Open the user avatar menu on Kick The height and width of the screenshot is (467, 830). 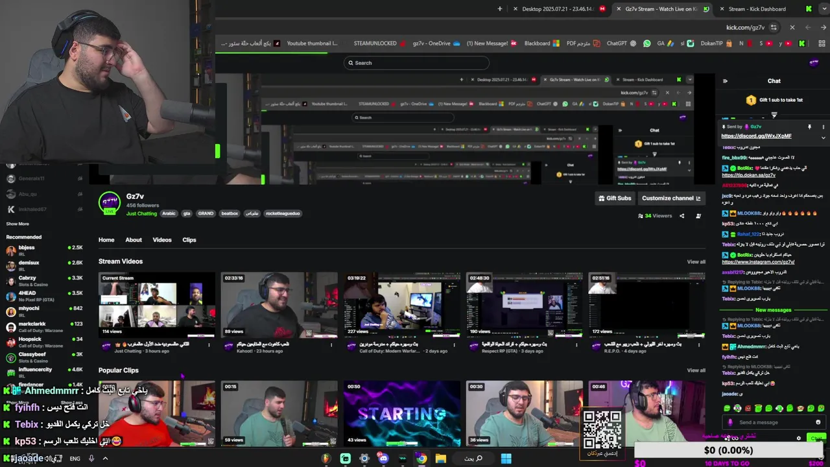[814, 63]
